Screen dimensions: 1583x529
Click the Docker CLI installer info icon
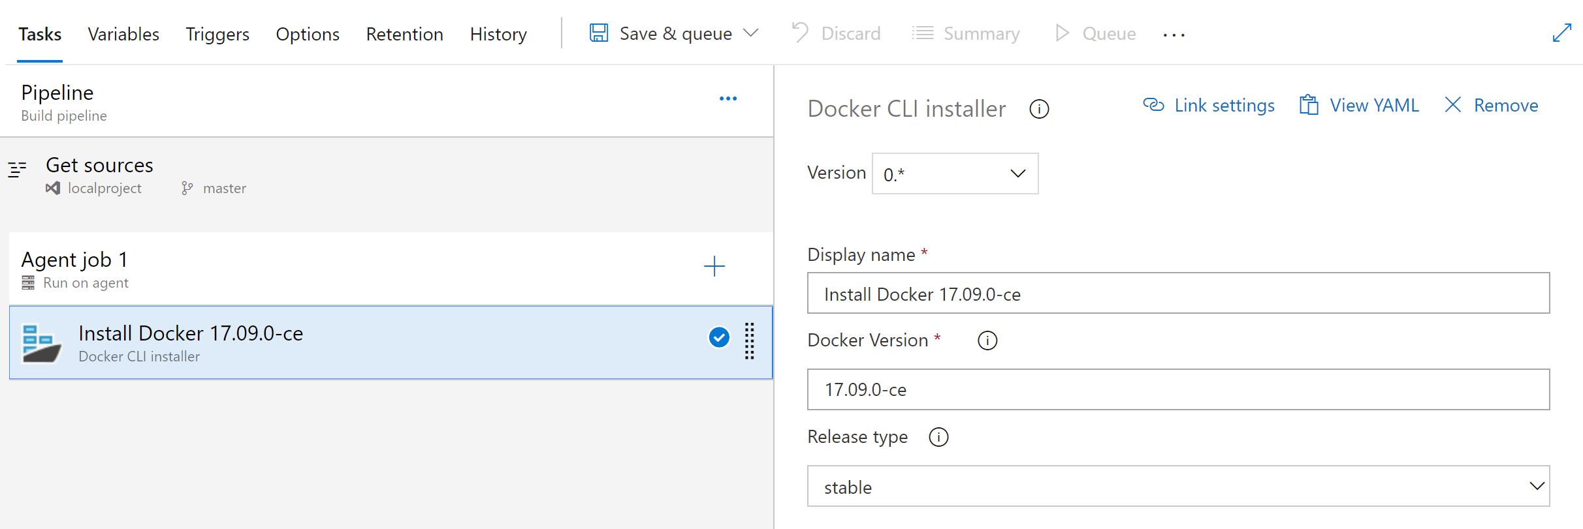click(x=1039, y=109)
